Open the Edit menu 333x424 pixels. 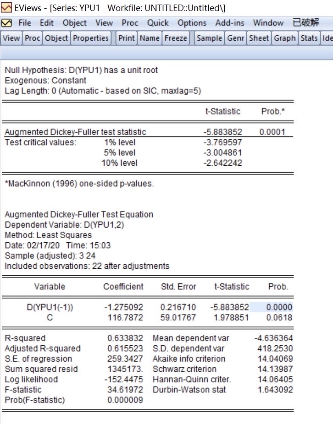tap(47, 23)
